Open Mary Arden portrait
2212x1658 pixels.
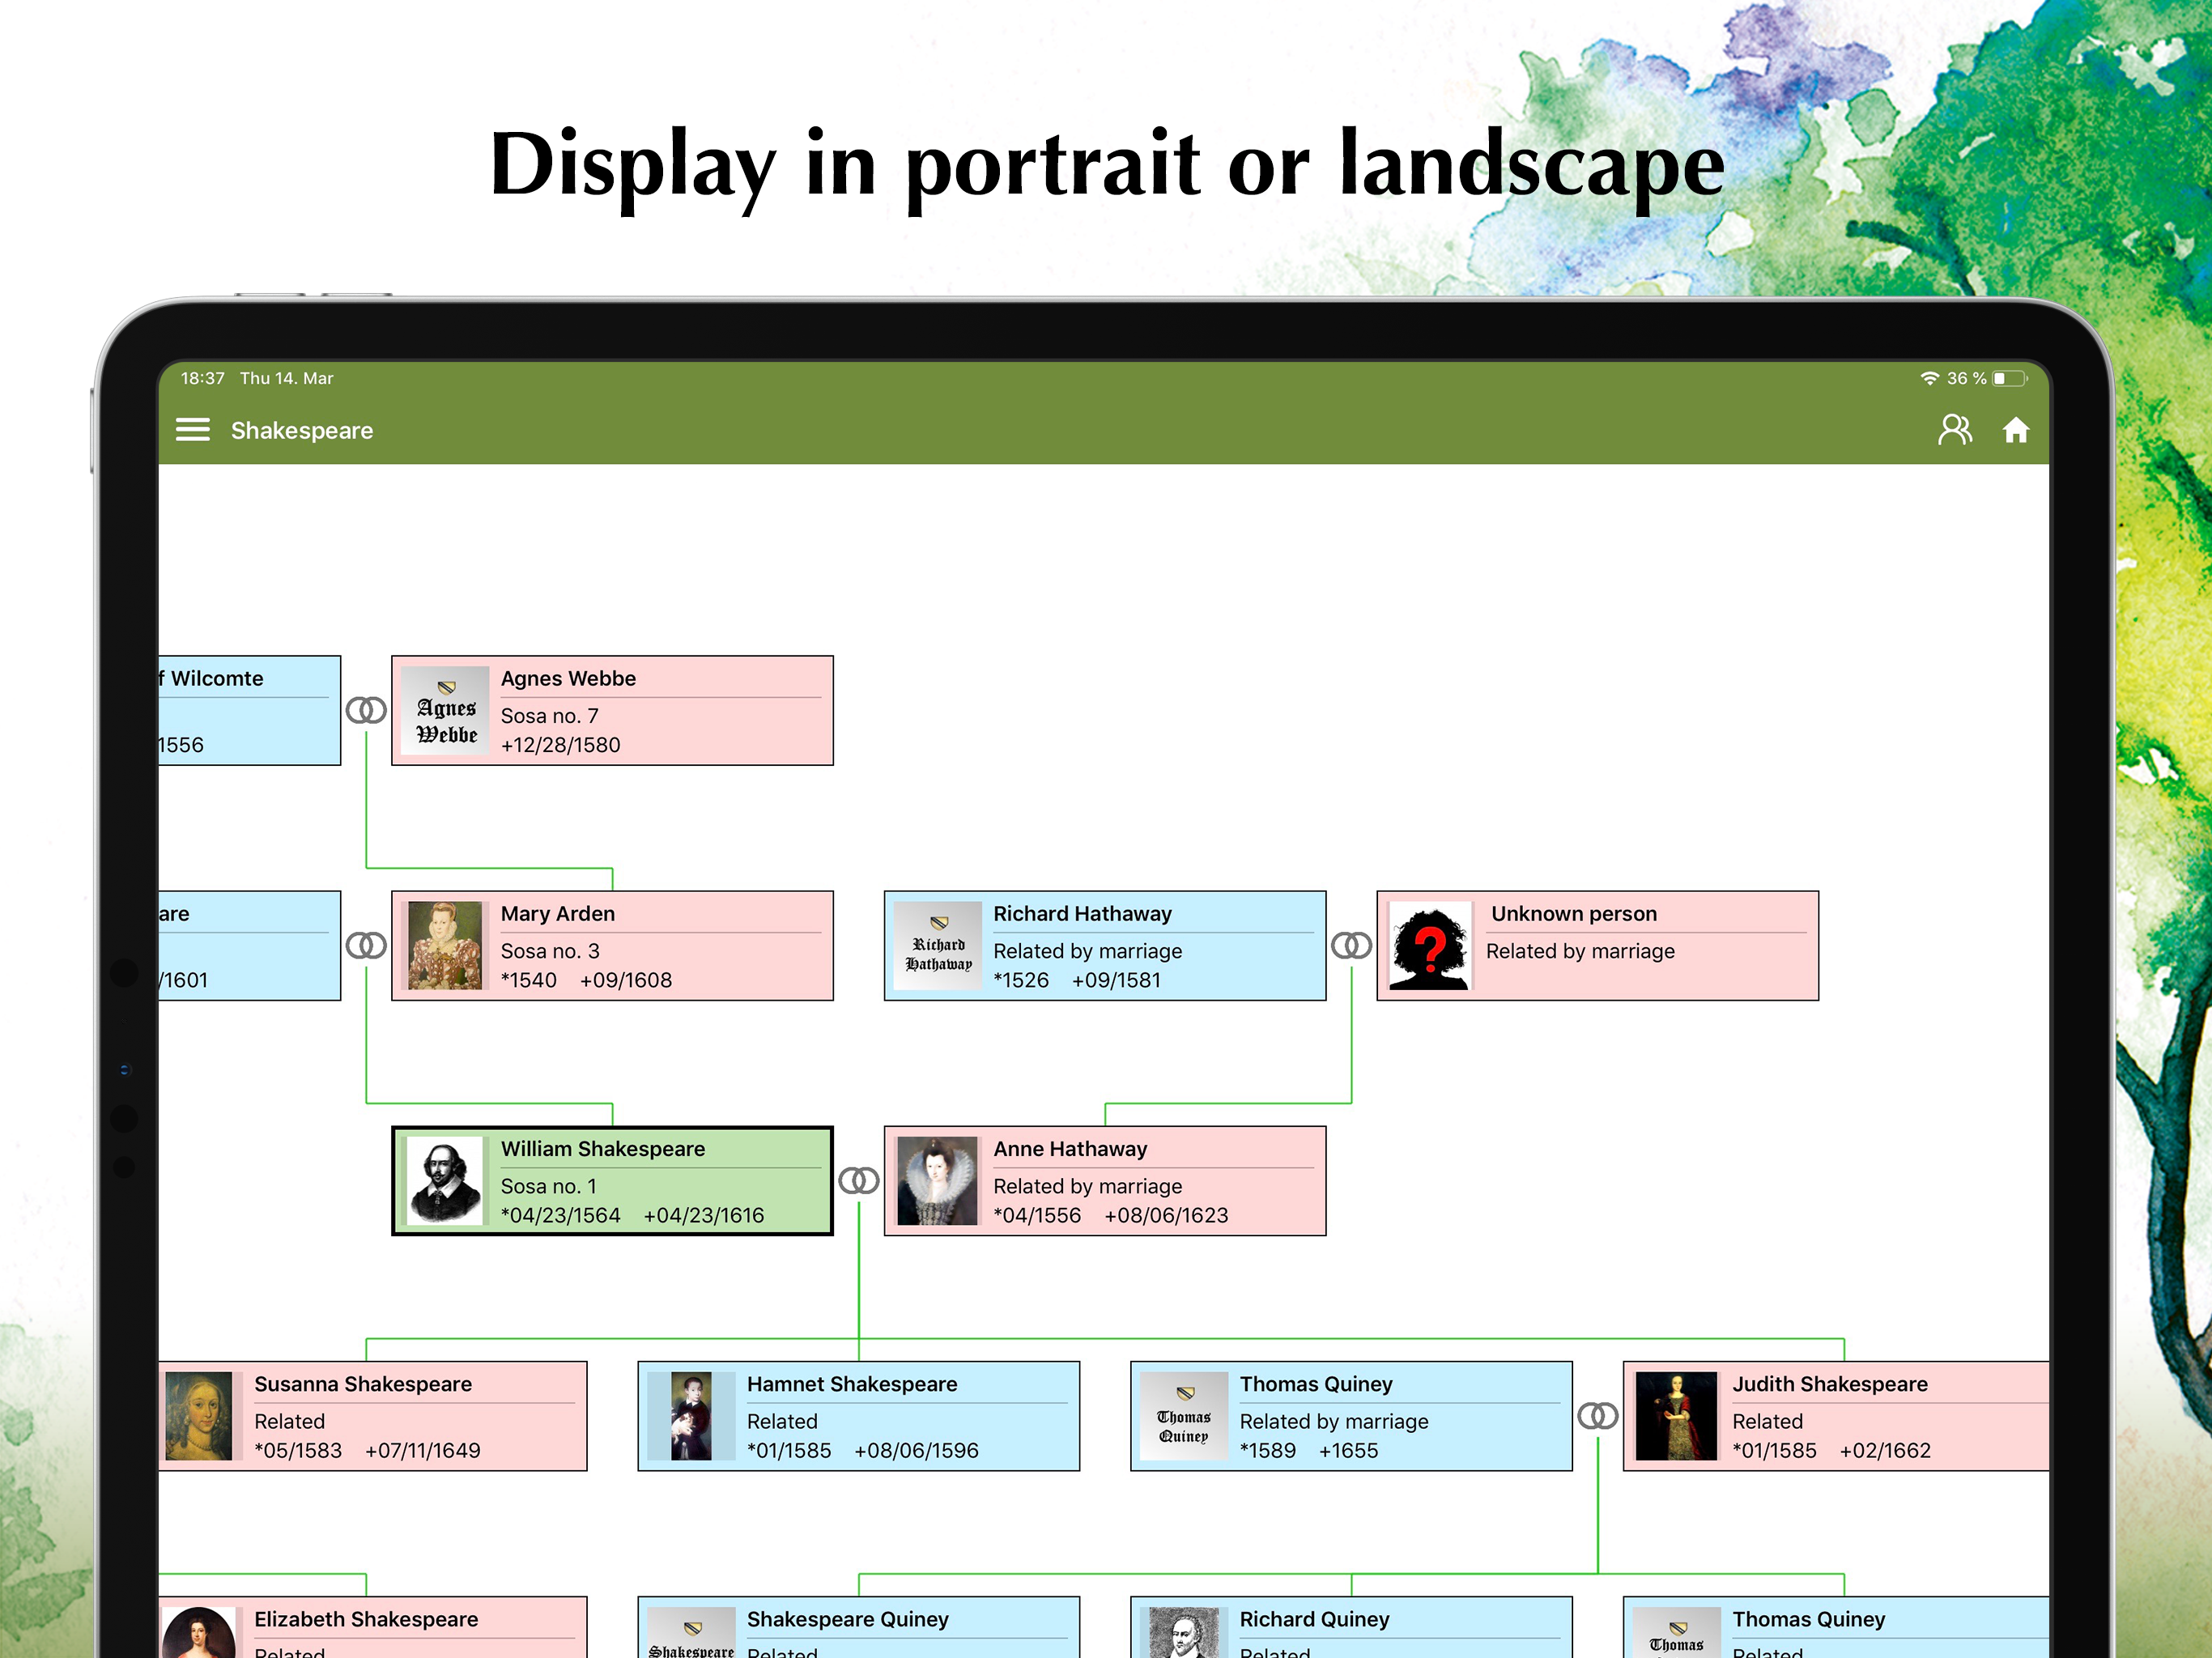(446, 945)
